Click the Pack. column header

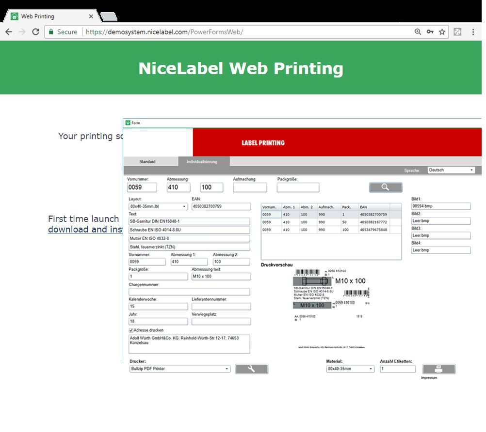click(x=349, y=207)
